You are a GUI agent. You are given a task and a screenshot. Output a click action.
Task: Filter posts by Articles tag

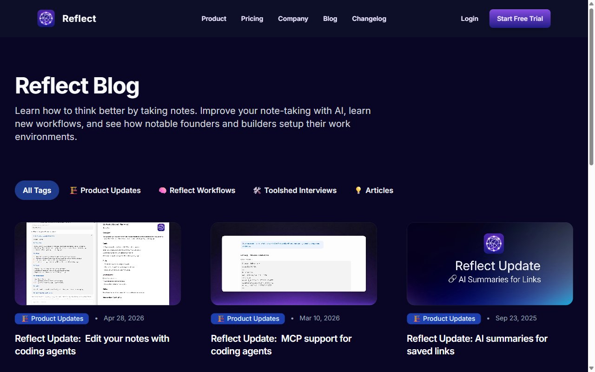374,190
